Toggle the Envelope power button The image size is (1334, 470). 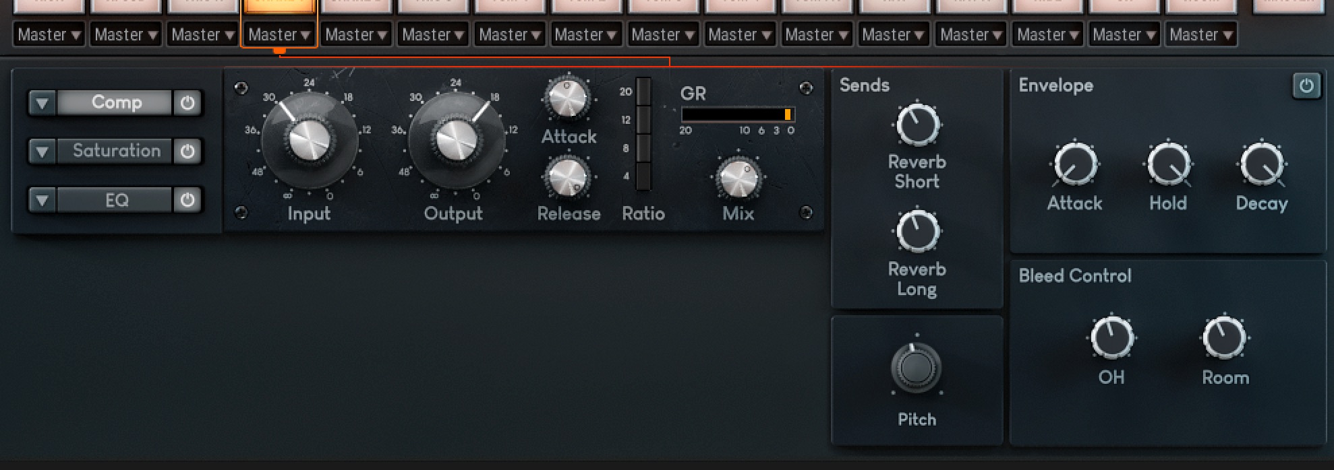tap(1306, 86)
